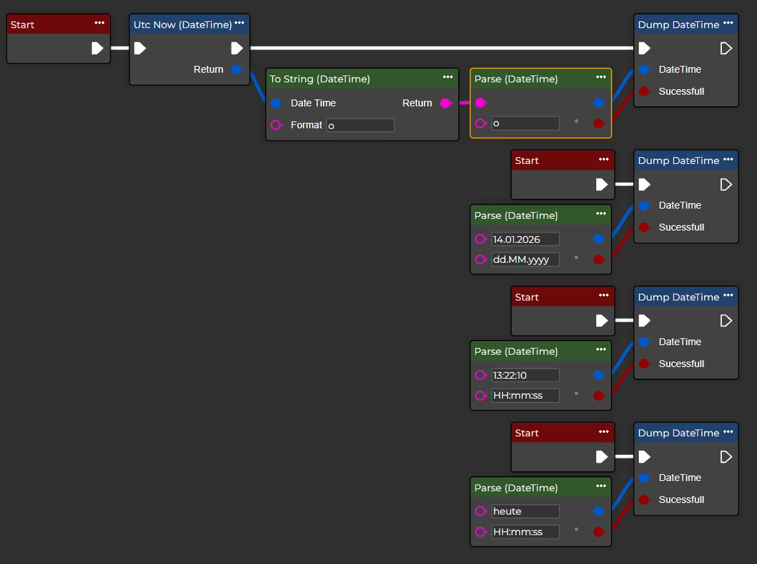
Task: Click the Format input pin circle on To String
Action: pos(275,125)
